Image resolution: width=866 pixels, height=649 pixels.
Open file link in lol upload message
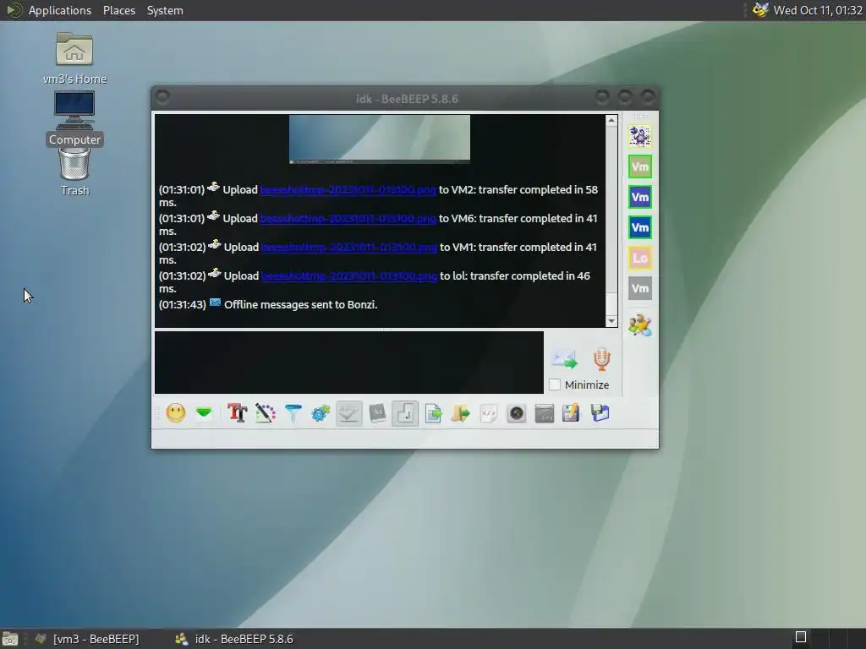pos(349,276)
